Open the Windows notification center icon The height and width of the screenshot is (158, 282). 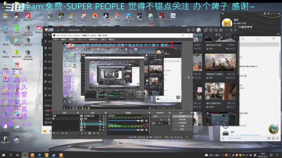(x=277, y=155)
